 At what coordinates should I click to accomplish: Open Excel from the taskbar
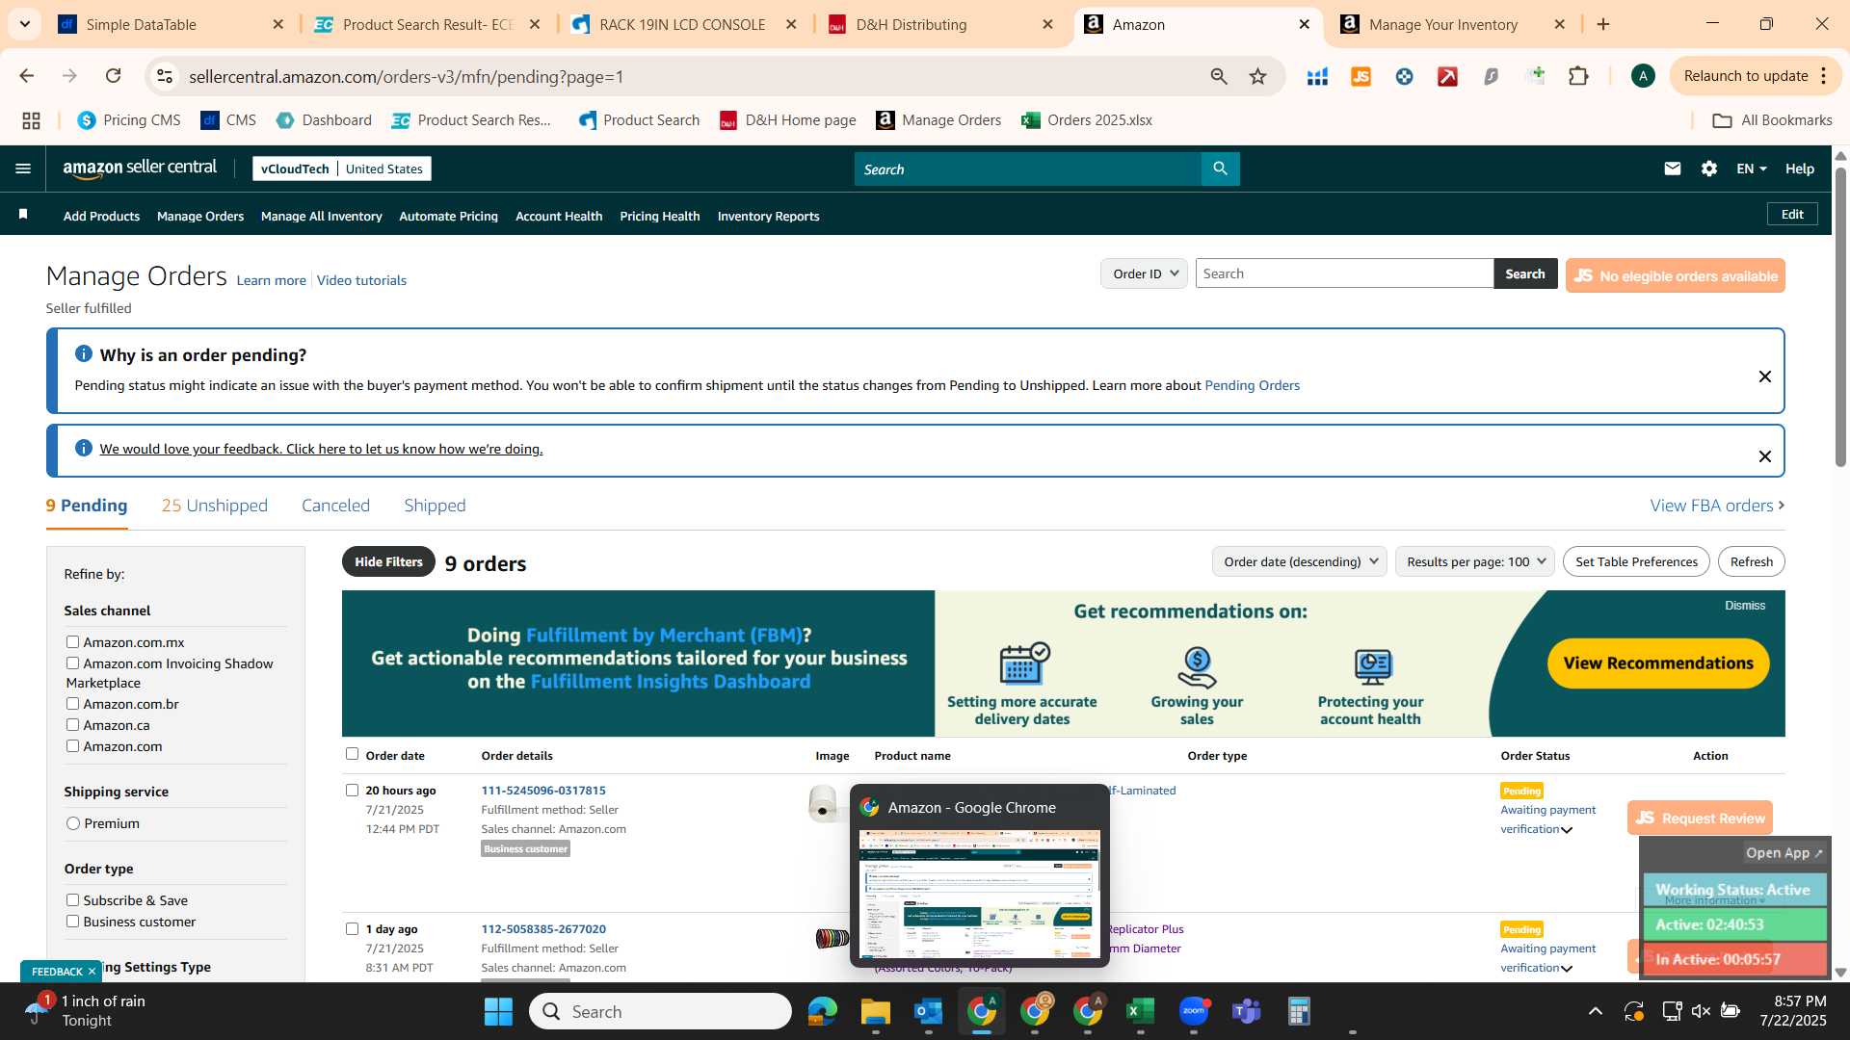click(x=1140, y=1011)
